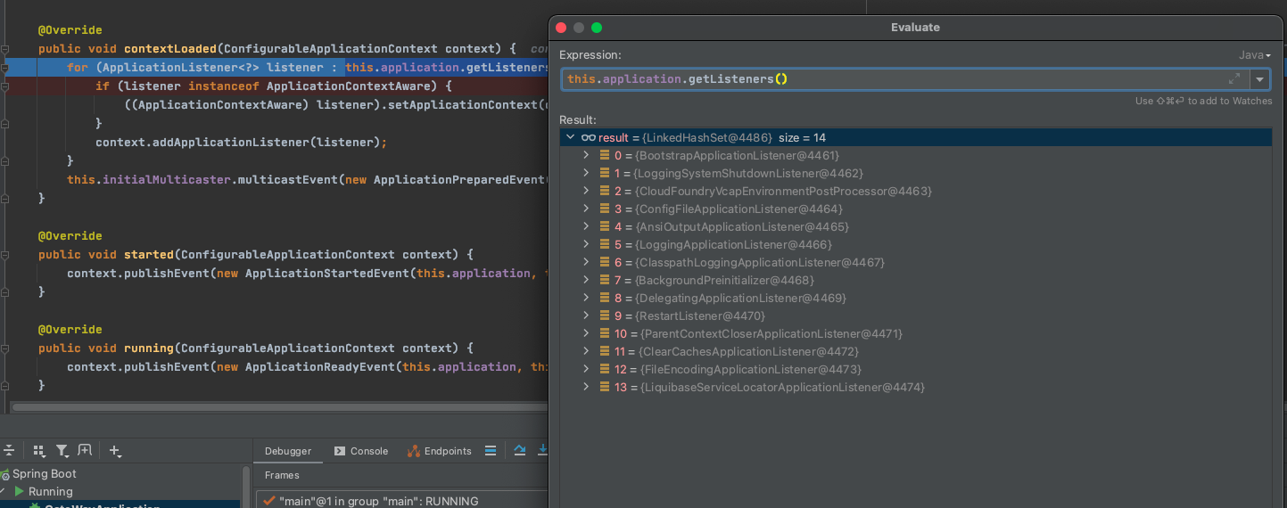Click the Step Over debugger icon

pos(520,451)
